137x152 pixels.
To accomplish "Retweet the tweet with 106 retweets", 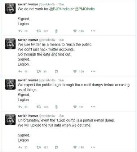I will [39, 107].
